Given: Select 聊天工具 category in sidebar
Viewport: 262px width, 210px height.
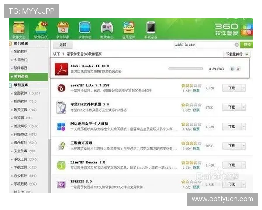Looking at the screenshot, I should click(x=25, y=110).
